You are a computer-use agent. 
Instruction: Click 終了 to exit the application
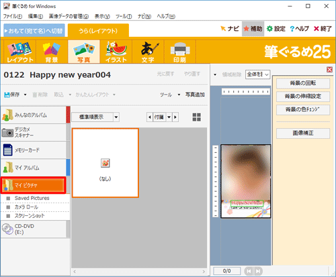[323, 29]
